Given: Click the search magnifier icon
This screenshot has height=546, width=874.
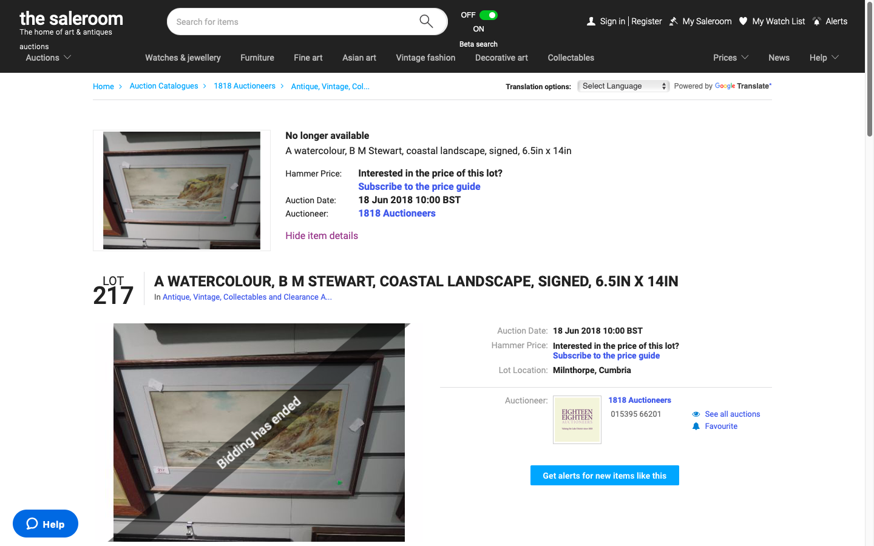Looking at the screenshot, I should point(426,21).
